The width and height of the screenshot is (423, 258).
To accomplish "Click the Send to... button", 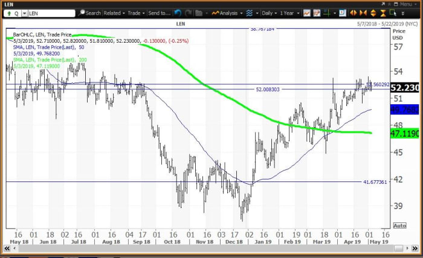I will 159,13.
